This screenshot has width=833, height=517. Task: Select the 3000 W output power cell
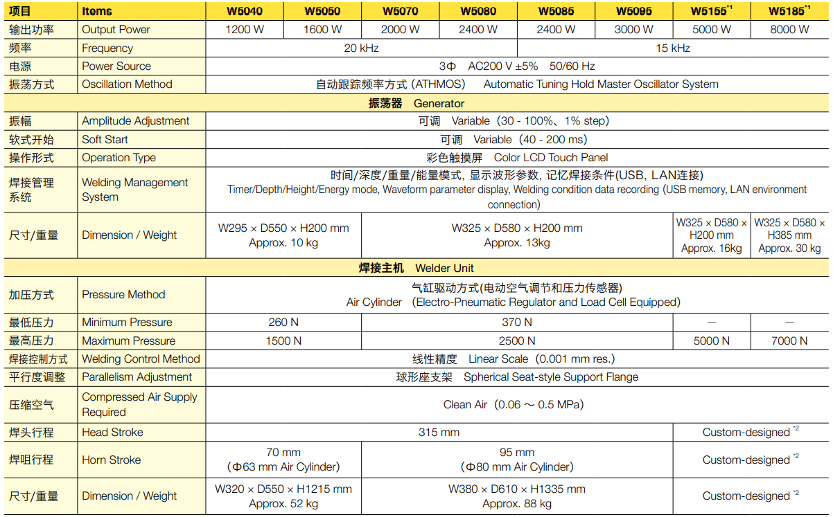[x=633, y=30]
